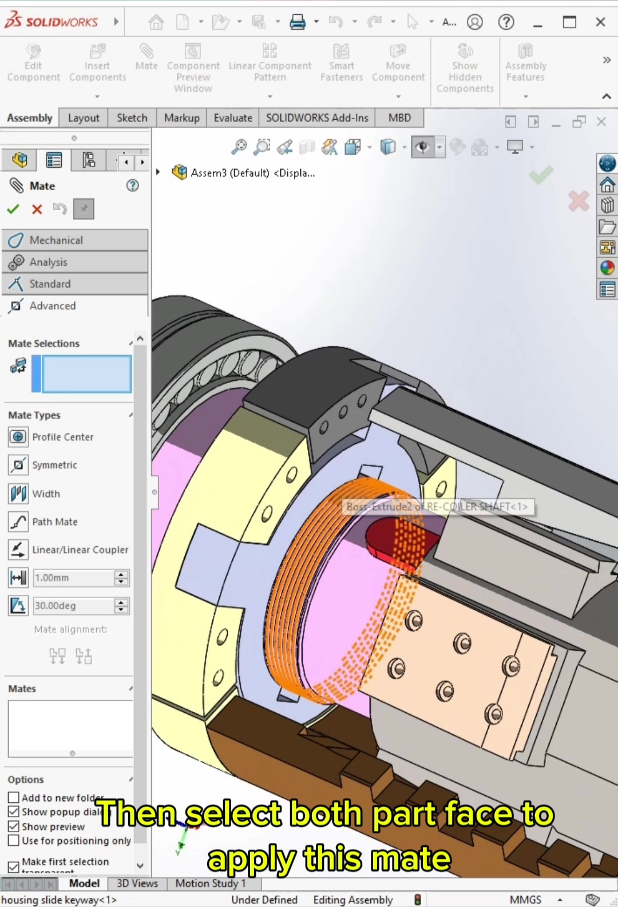Viewport: 618px width, 907px height.
Task: Click the Mate command in ribbon
Action: click(146, 57)
